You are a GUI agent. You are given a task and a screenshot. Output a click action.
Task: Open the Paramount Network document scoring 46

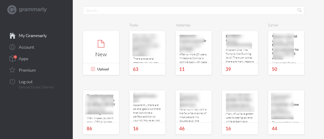coord(193,112)
